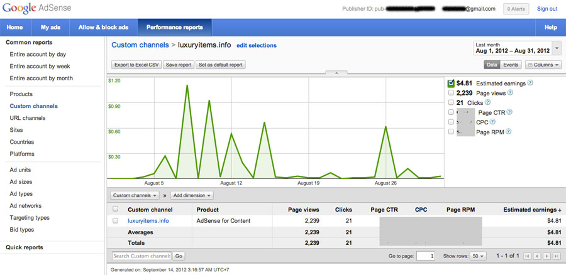This screenshot has width=566, height=275.
Task: Enable Page CTR chart metric
Action: (x=451, y=112)
